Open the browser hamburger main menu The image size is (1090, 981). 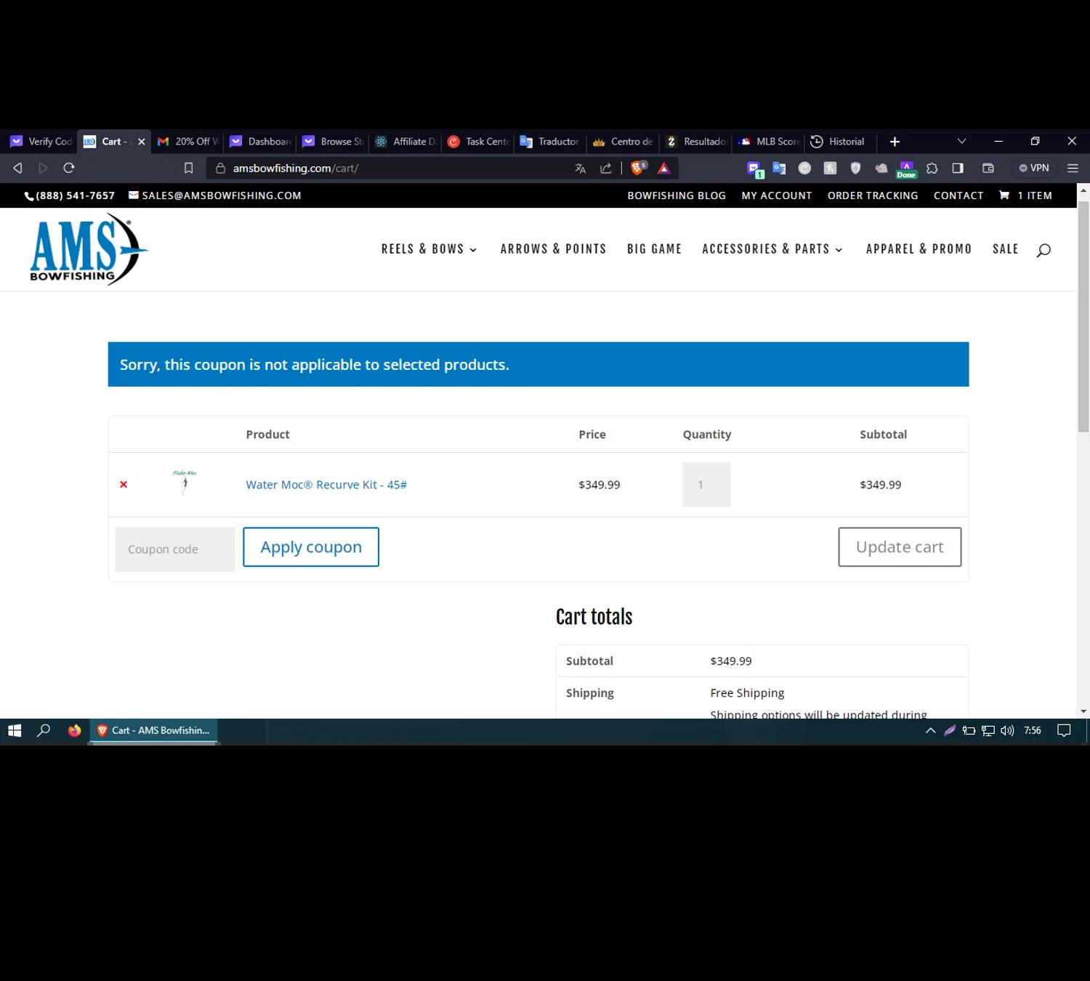click(x=1073, y=168)
